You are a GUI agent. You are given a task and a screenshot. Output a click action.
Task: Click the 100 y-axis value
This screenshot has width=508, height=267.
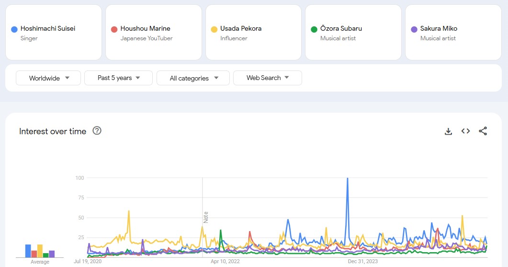point(79,178)
